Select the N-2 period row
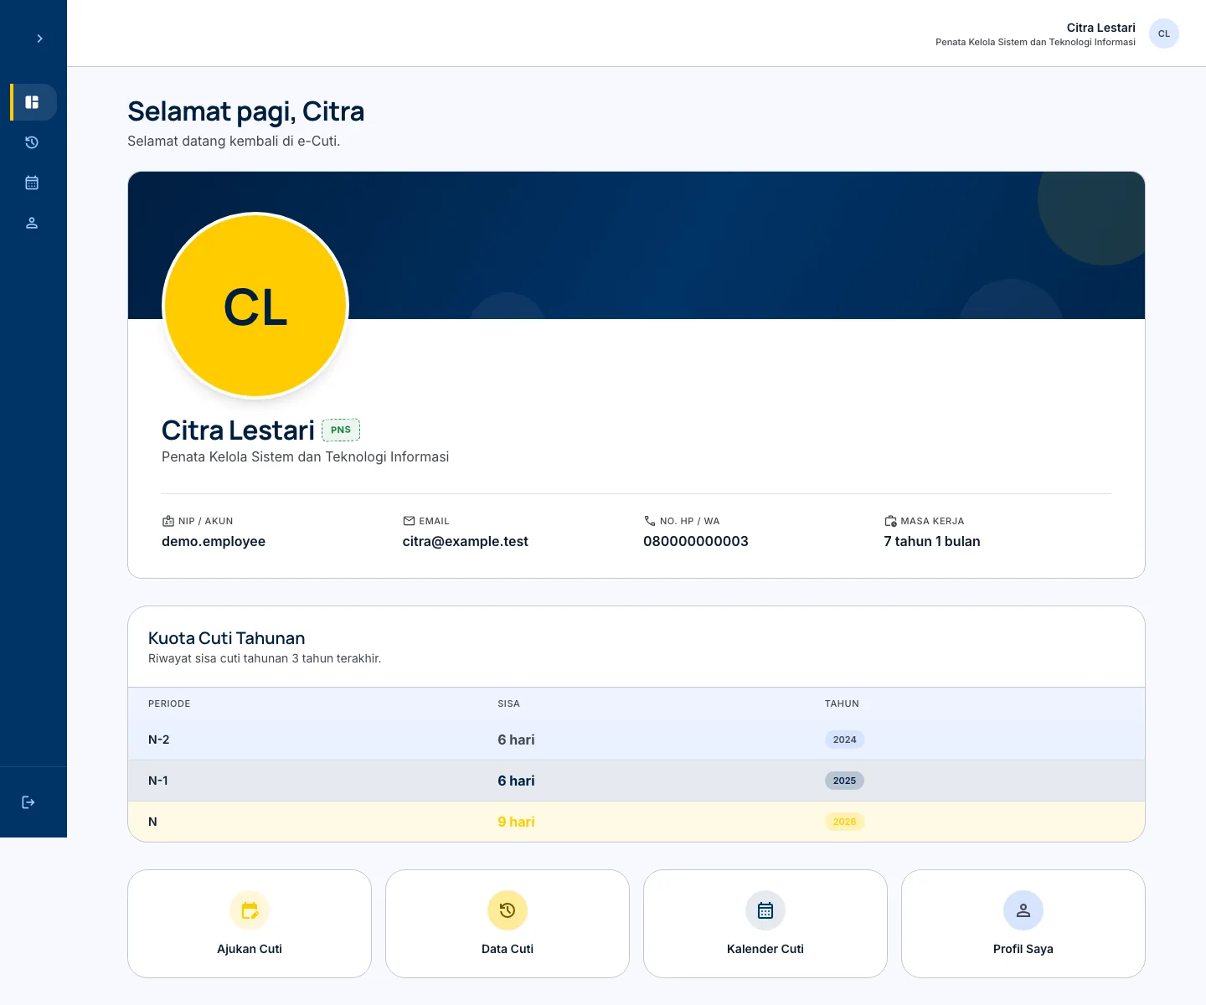The image size is (1206, 1005). [x=636, y=740]
